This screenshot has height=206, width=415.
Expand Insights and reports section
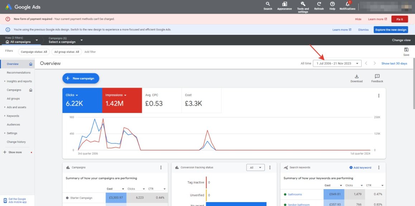click(x=5, y=81)
